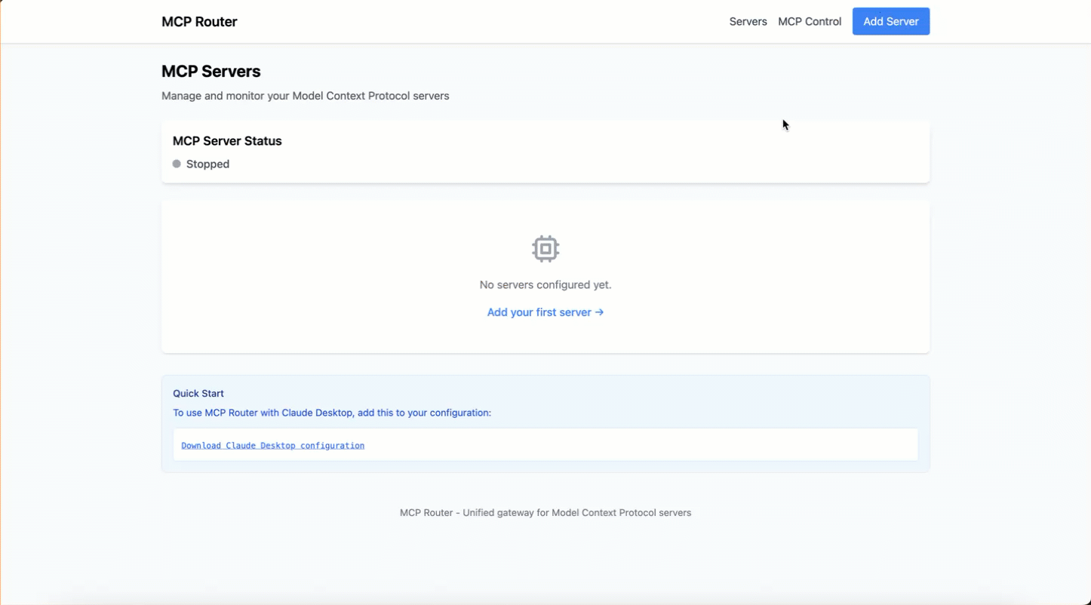Screen dimensions: 1091x605
Task: Click the MCP Servers page heading
Action: [x=211, y=72]
